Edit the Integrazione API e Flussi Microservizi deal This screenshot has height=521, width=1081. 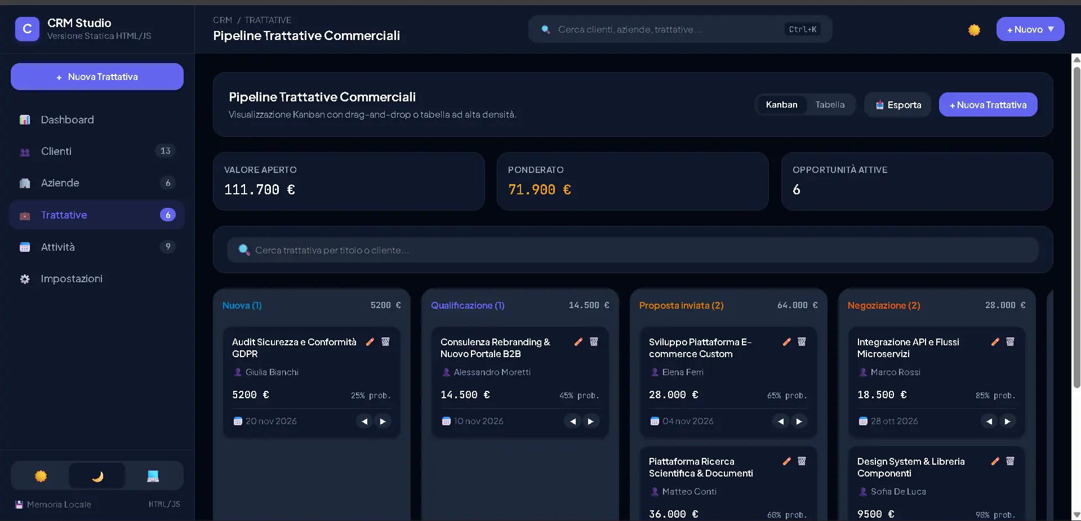[x=995, y=342]
